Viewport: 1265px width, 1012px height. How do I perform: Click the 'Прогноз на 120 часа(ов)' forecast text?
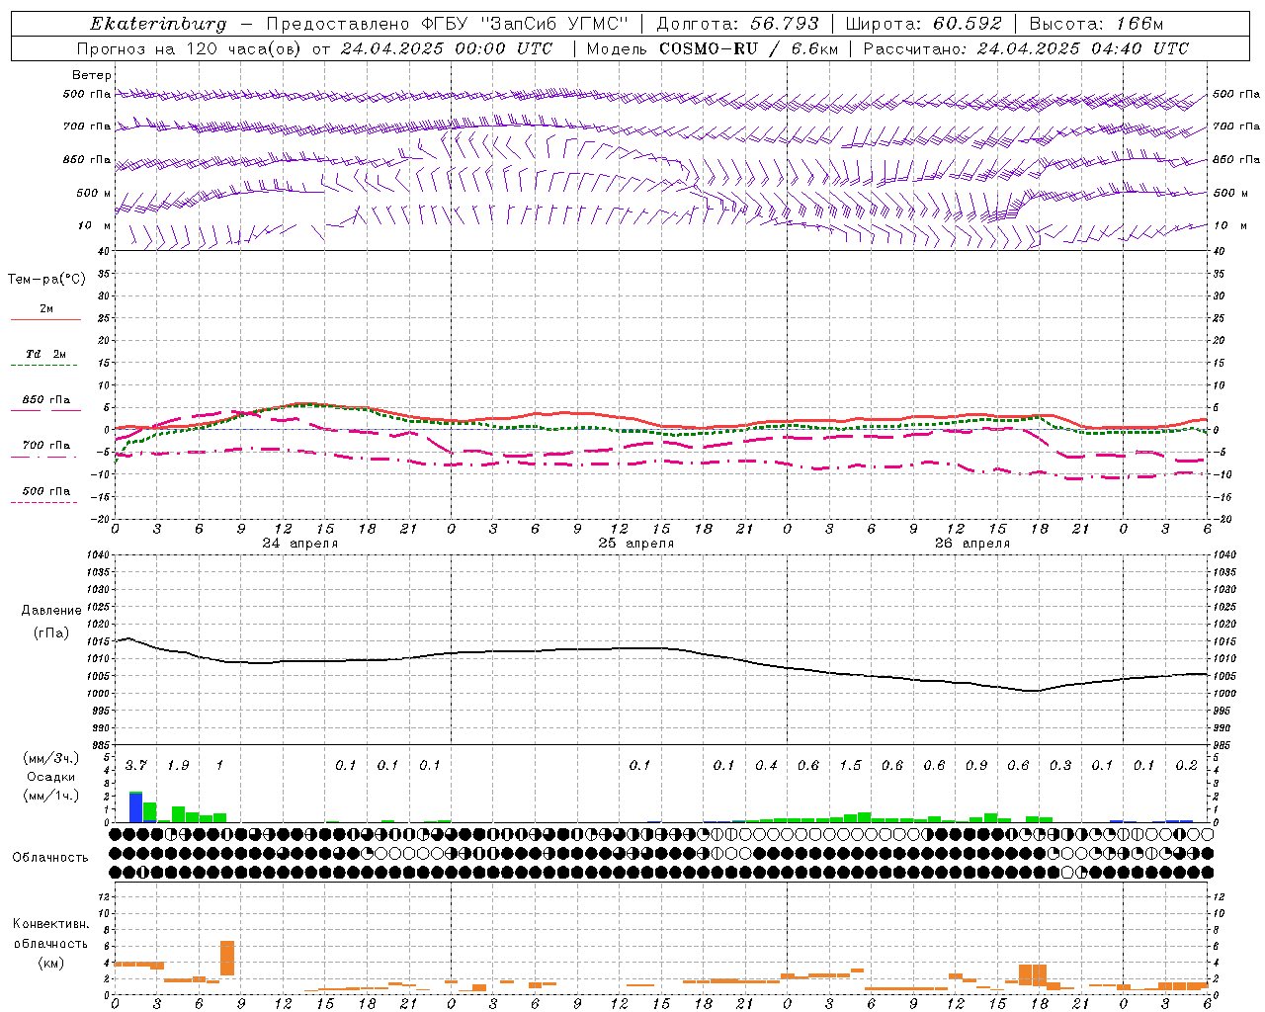pyautogui.click(x=188, y=48)
